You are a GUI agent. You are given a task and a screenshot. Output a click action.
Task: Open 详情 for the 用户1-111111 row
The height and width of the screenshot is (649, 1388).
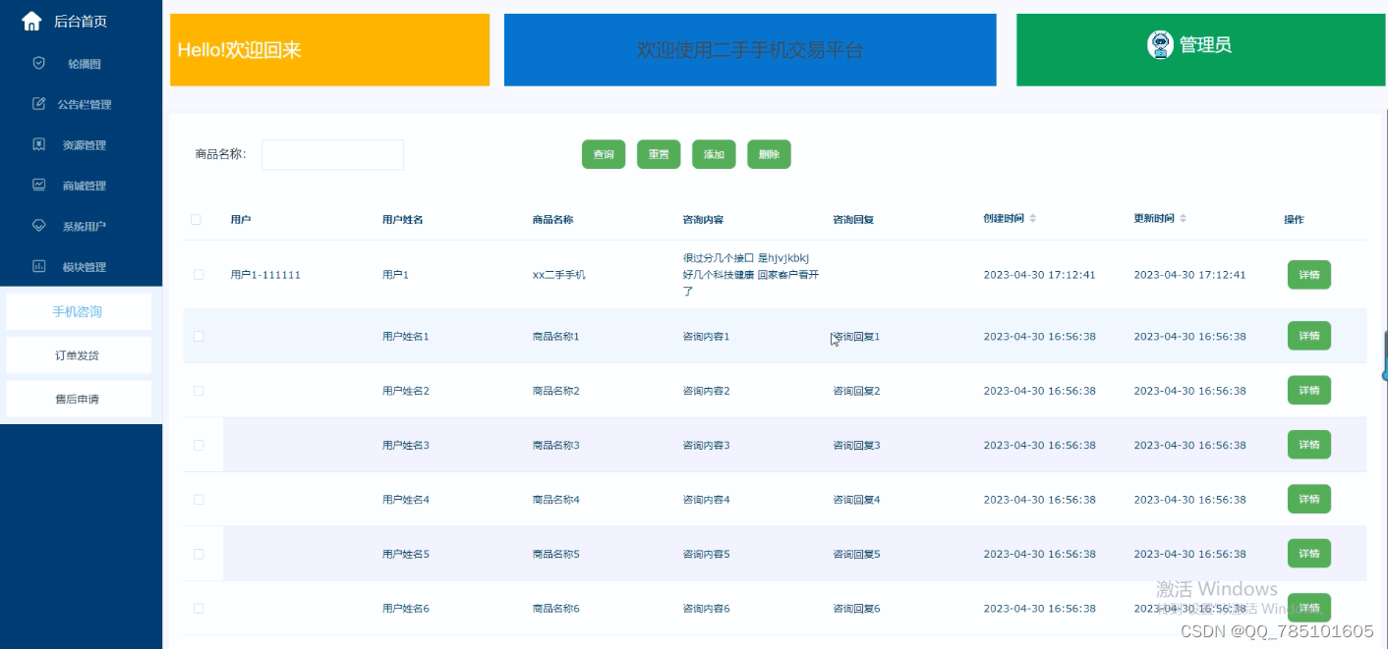click(1309, 275)
